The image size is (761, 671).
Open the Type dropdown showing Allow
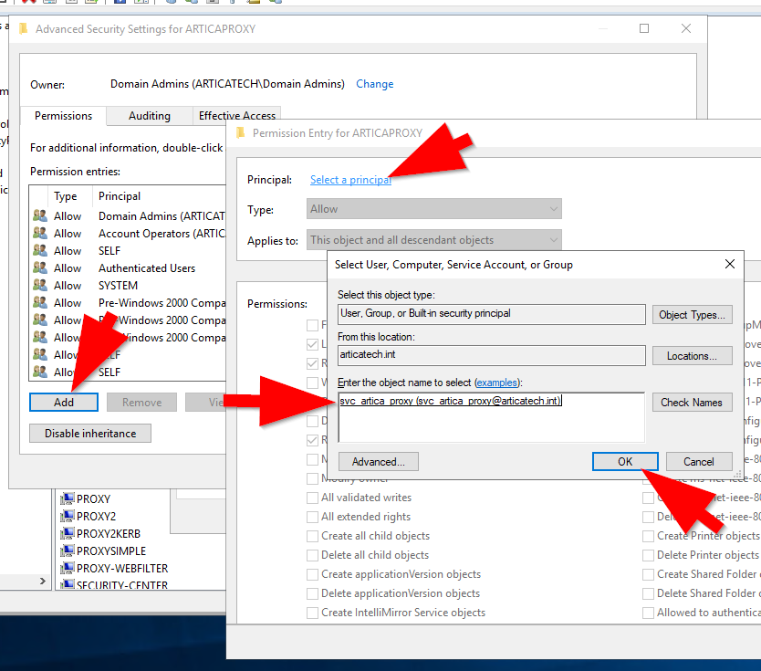click(434, 209)
